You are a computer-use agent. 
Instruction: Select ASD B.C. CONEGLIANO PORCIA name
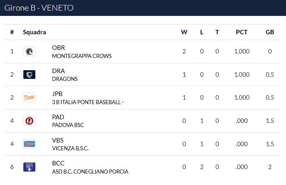(x=90, y=172)
